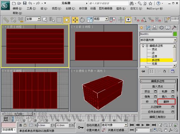Open the 渲染(R) menu
The width and height of the screenshot is (180, 134).
tap(121, 9)
